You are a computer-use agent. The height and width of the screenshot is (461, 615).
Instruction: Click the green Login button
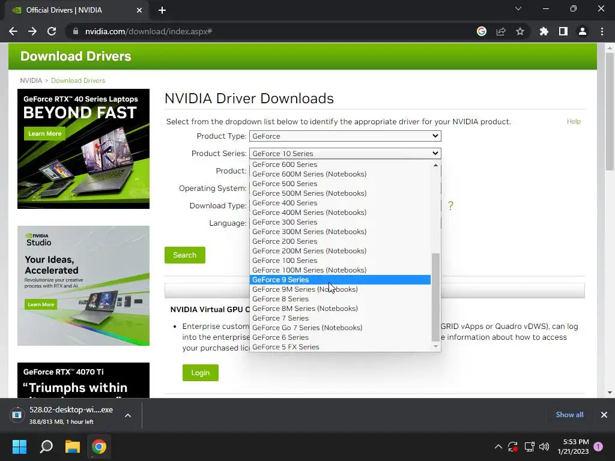coord(201,373)
